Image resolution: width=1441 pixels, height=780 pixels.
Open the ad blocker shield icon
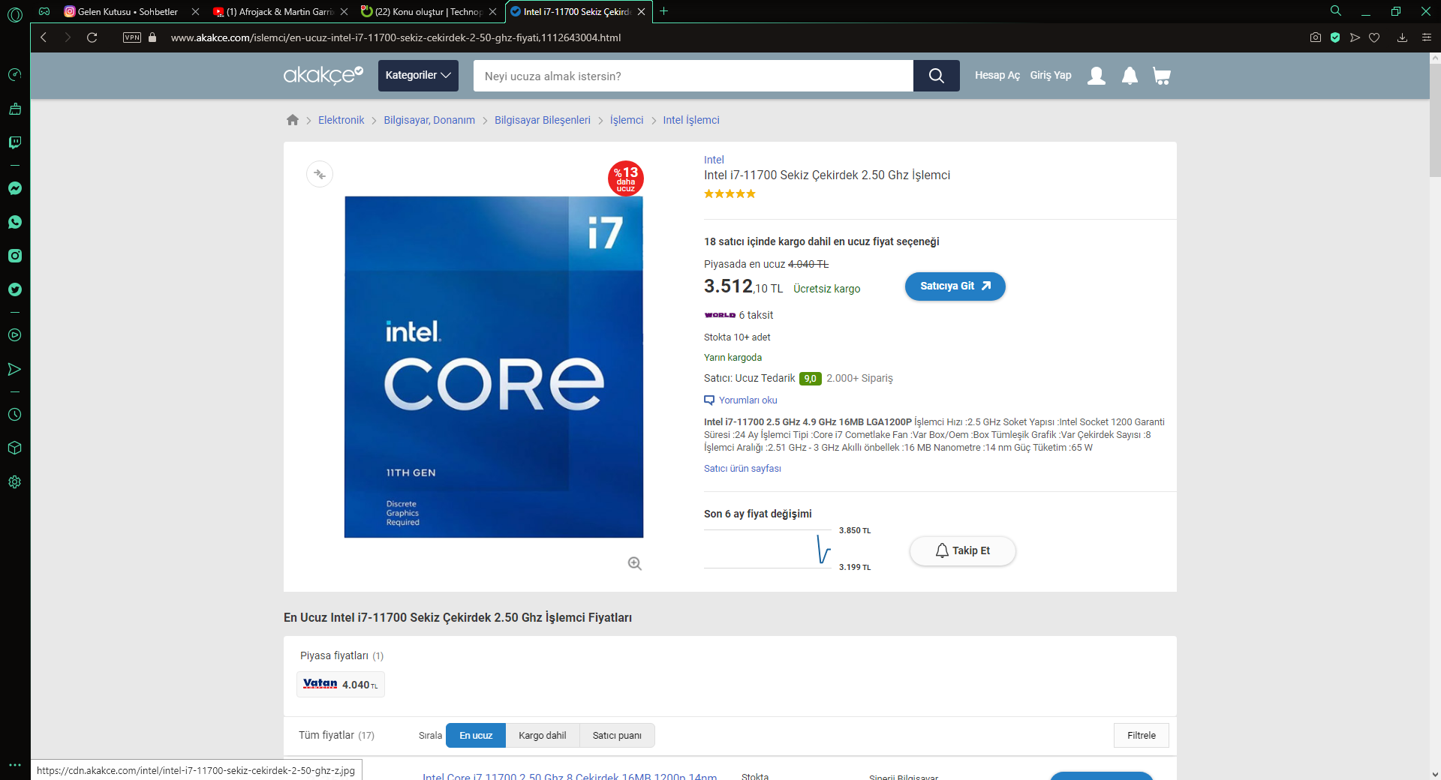click(x=1335, y=37)
